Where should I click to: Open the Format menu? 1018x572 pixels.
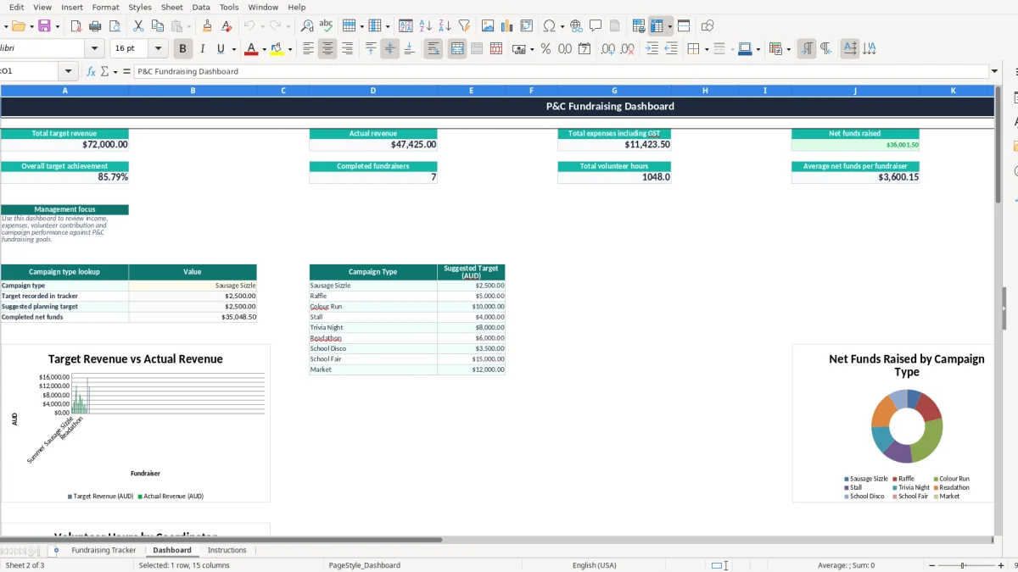tap(105, 7)
